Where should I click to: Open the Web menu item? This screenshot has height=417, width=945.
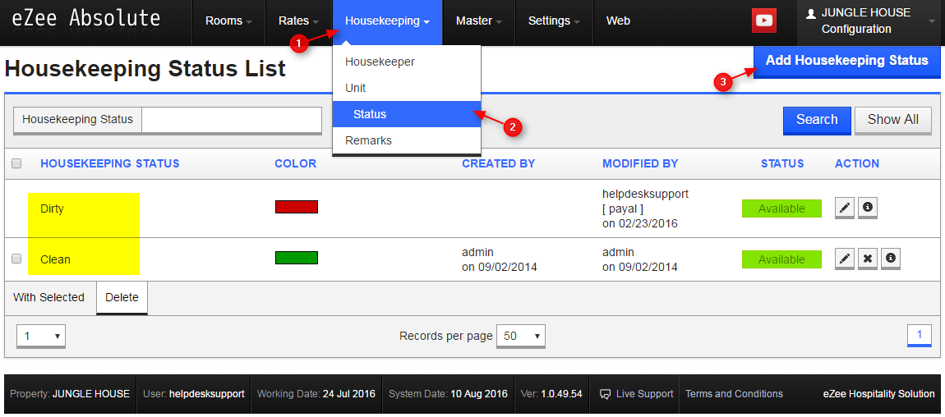coord(618,21)
